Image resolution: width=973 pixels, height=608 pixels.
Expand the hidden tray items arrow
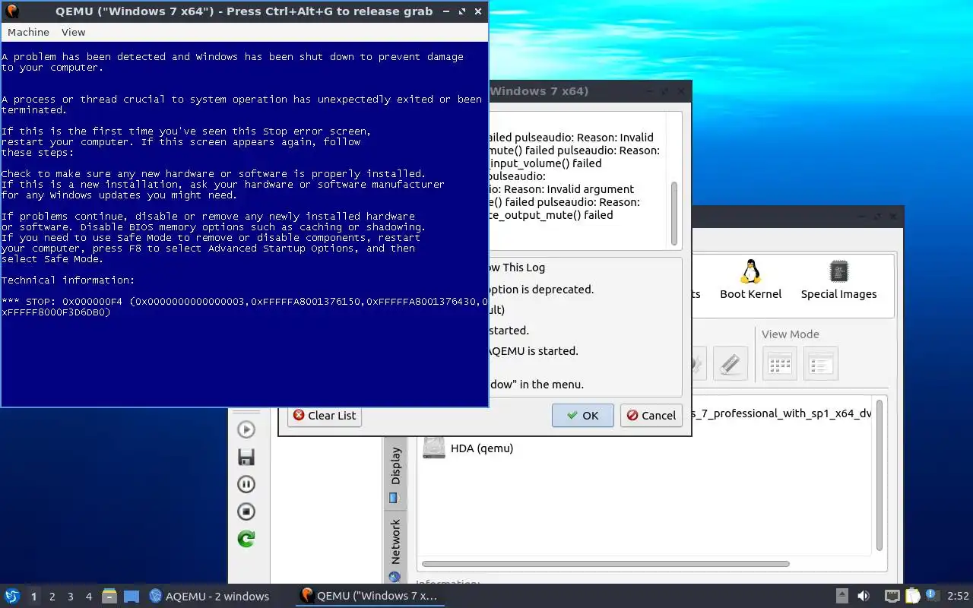point(842,596)
